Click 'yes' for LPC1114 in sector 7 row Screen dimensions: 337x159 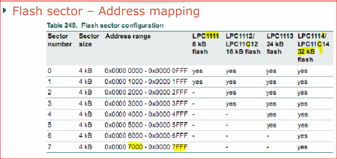[x=303, y=148]
